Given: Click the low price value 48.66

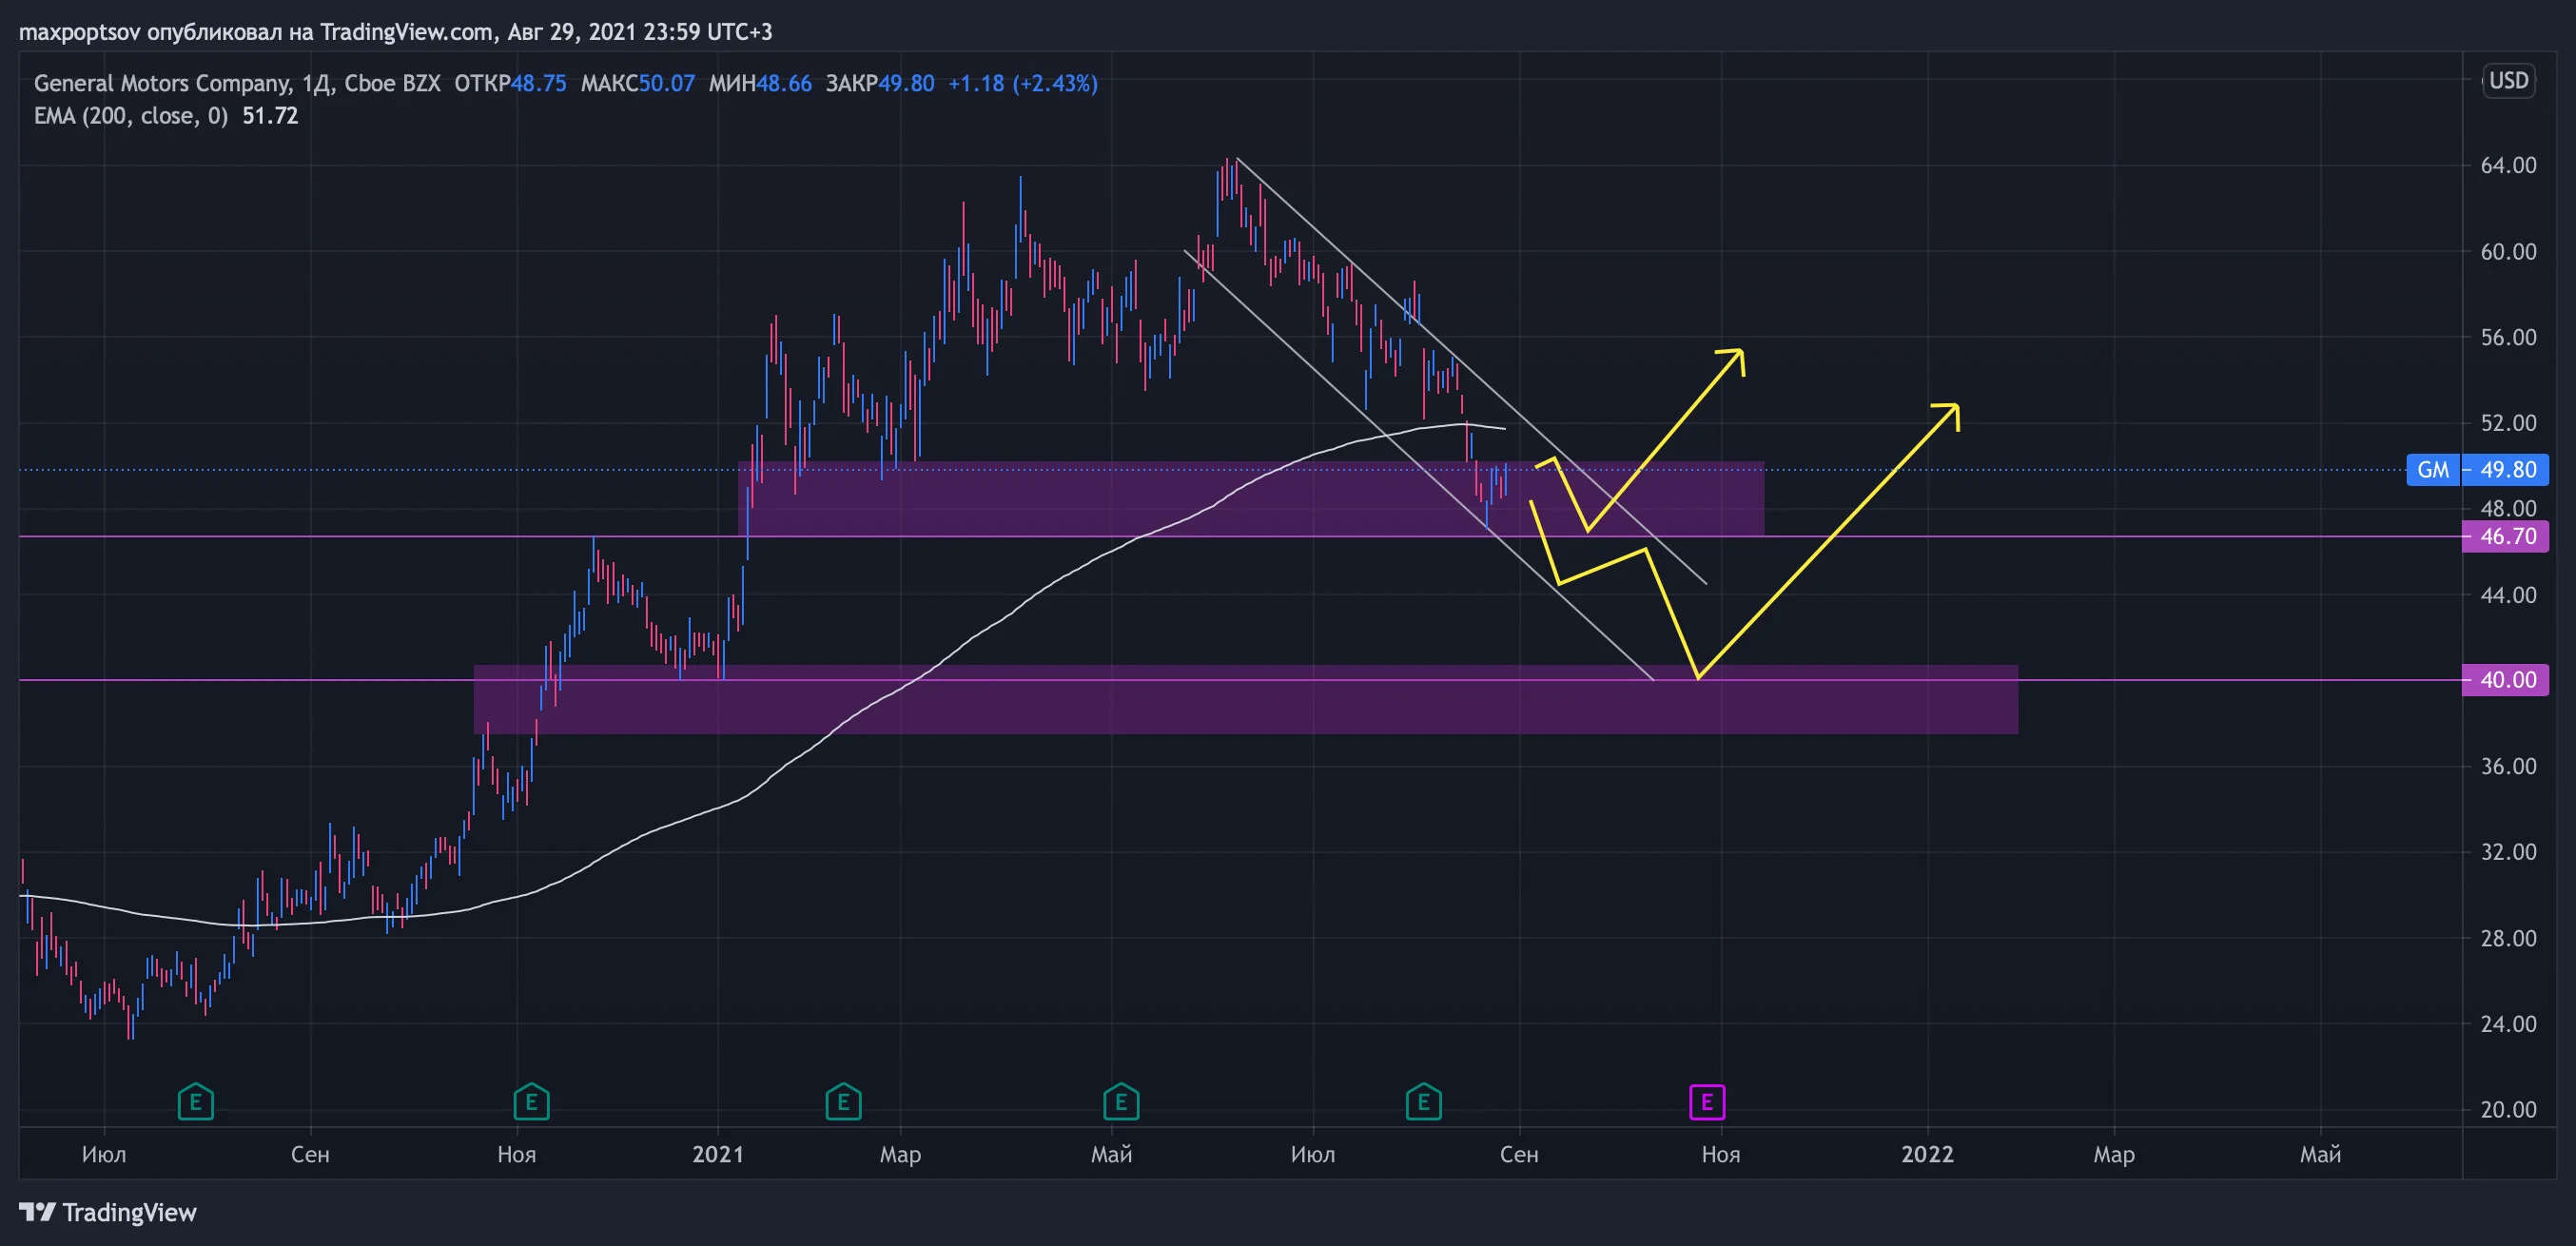Looking at the screenshot, I should tap(784, 83).
